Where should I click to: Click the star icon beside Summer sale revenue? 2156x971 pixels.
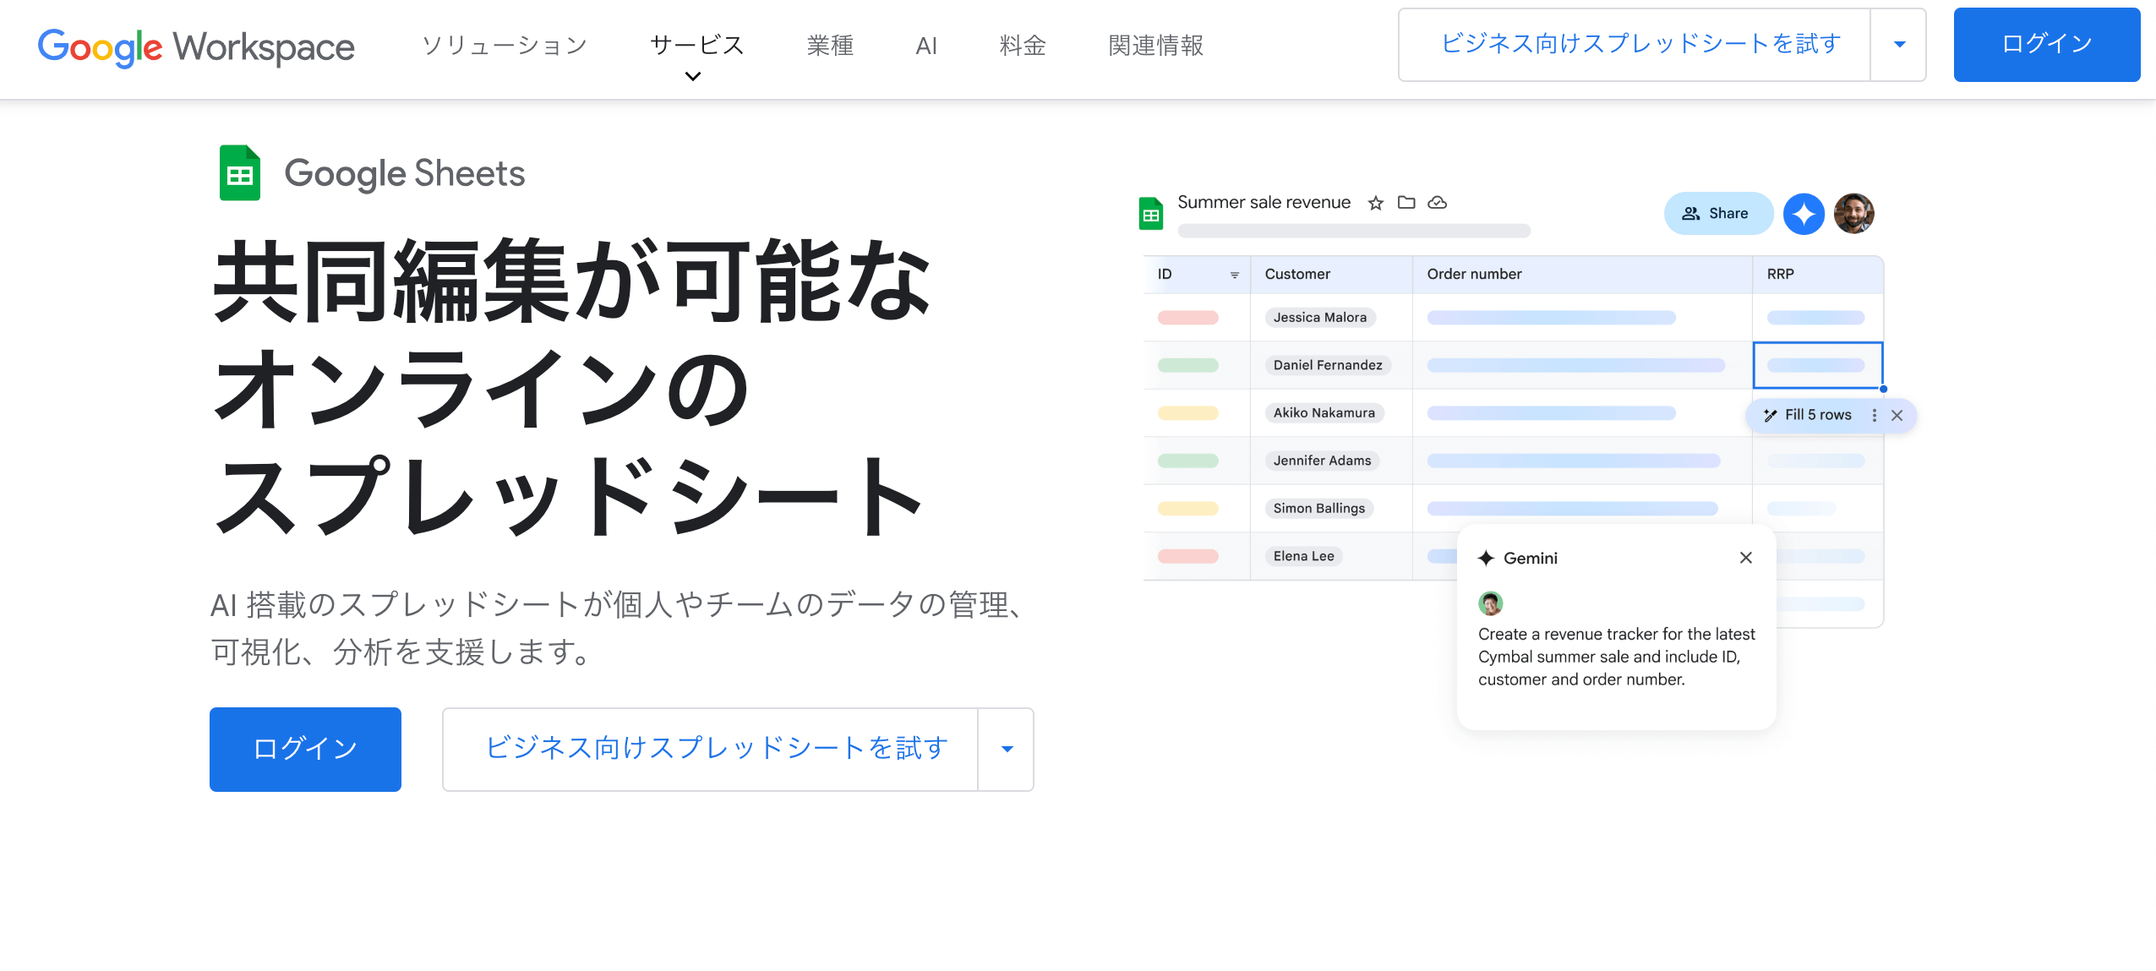coord(1376,203)
